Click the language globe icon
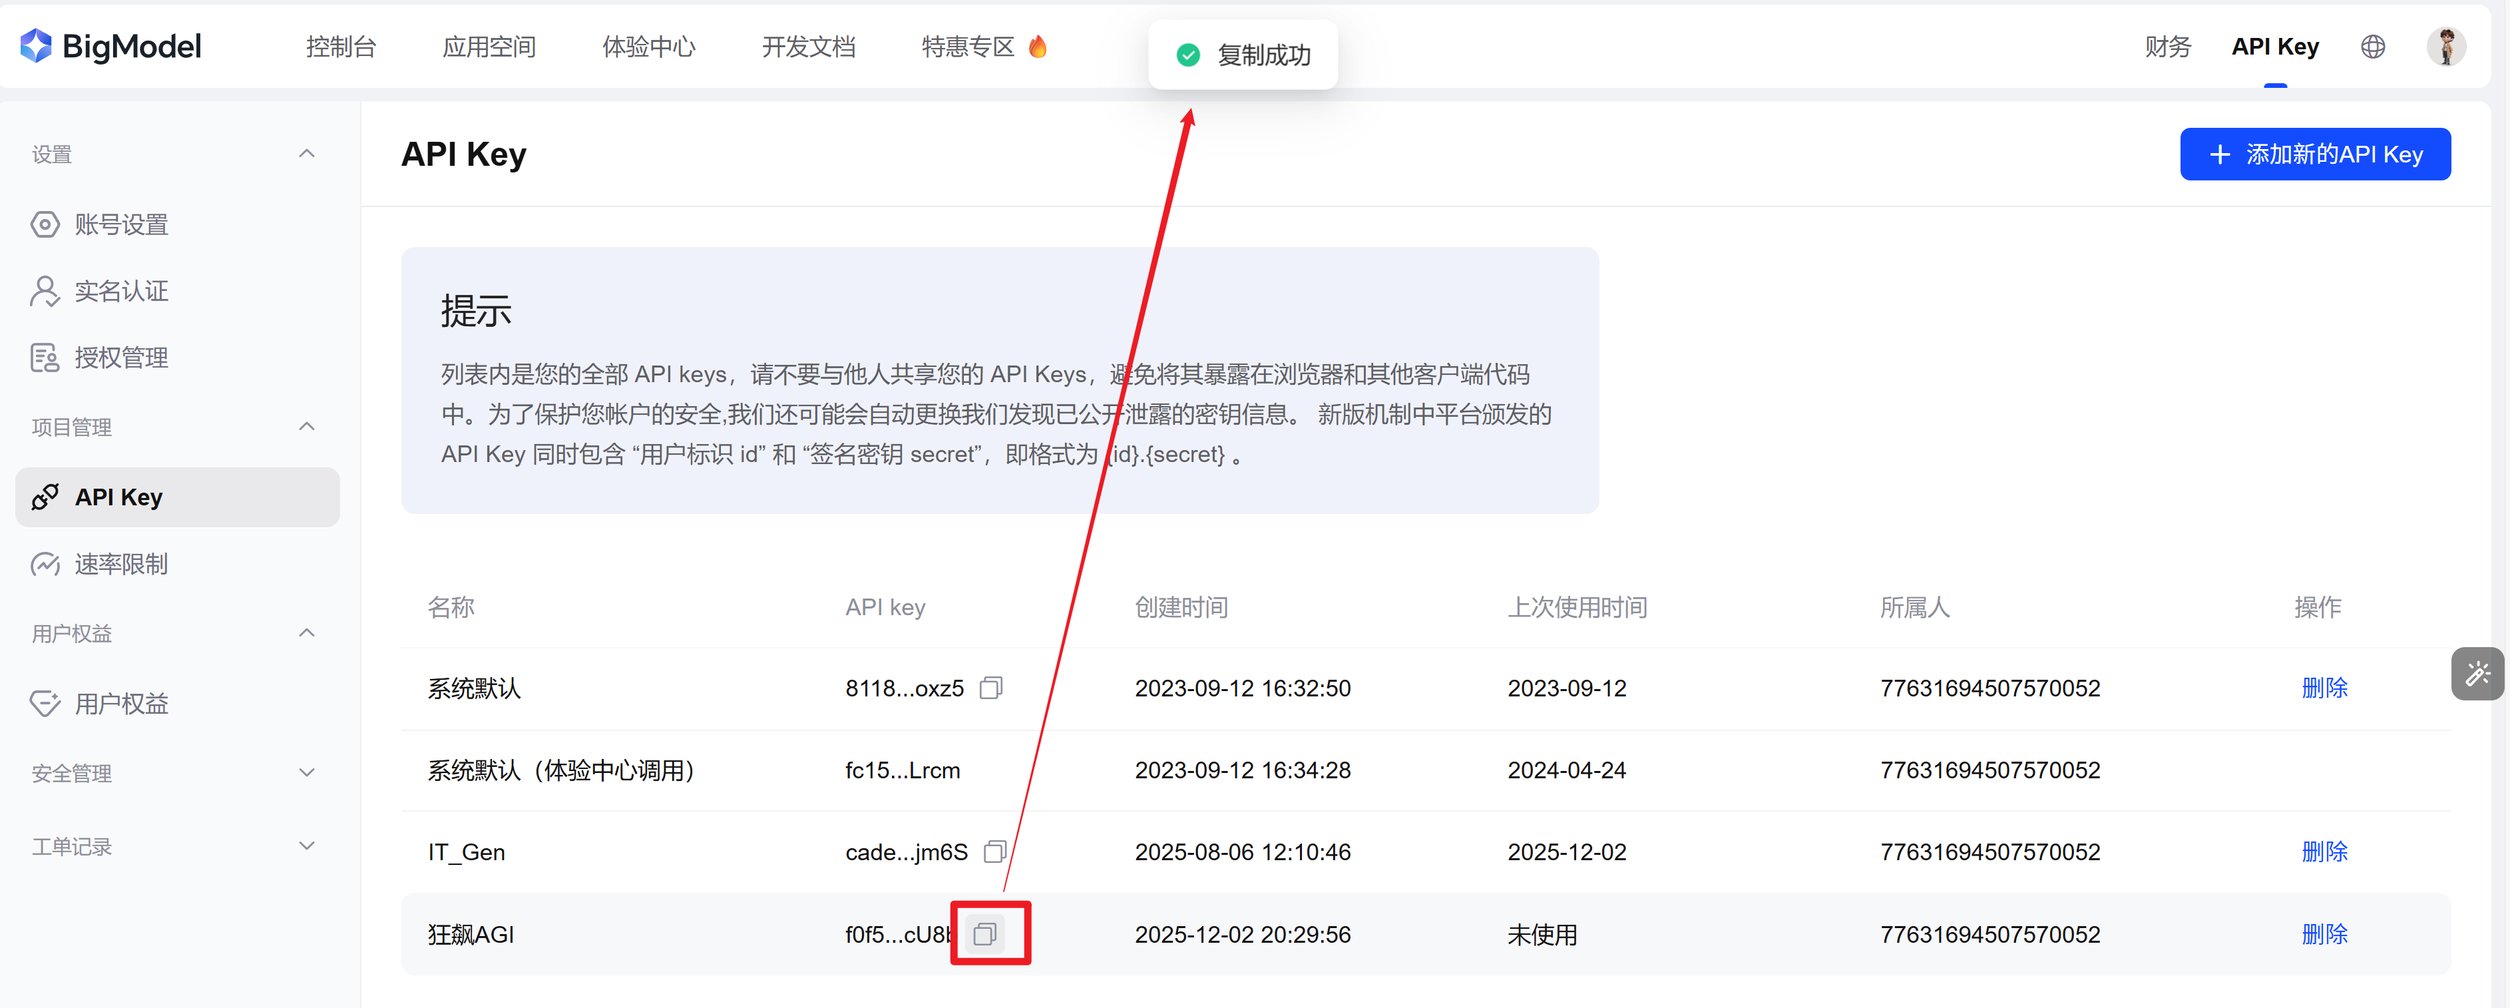2510x1008 pixels. (2373, 47)
